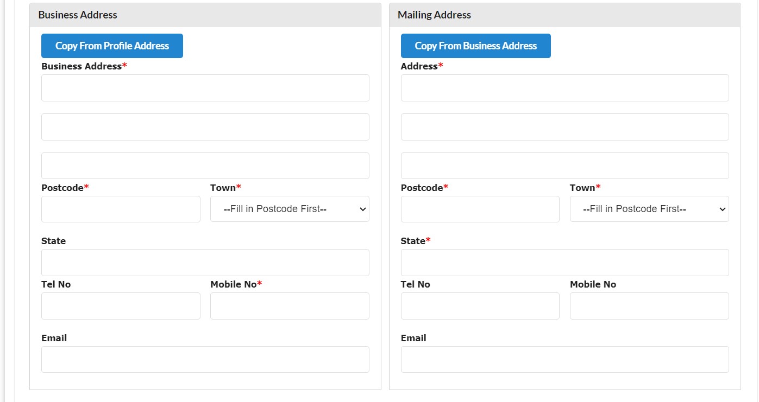Image resolution: width=759 pixels, height=402 pixels.
Task: Select the Mailing Address Mobile No field
Action: pos(649,306)
